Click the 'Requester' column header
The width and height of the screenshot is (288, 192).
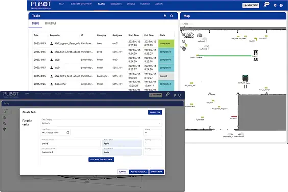pyautogui.click(x=55, y=35)
